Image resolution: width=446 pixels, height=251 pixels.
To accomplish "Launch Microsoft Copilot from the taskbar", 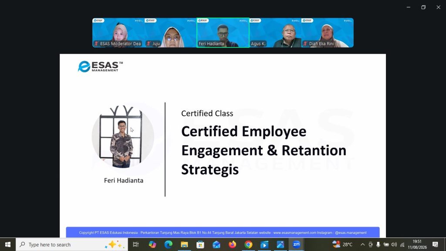I will 152,244.
